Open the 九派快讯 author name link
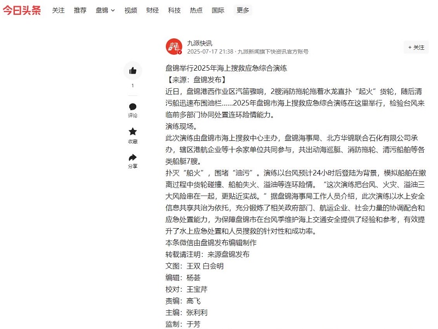The height and width of the screenshot is (329, 438). [199, 43]
